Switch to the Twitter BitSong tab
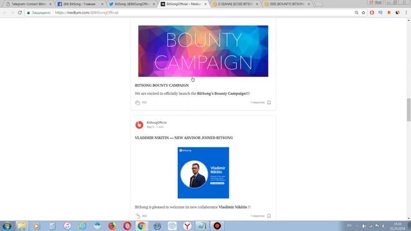The image size is (411, 231). [x=131, y=4]
